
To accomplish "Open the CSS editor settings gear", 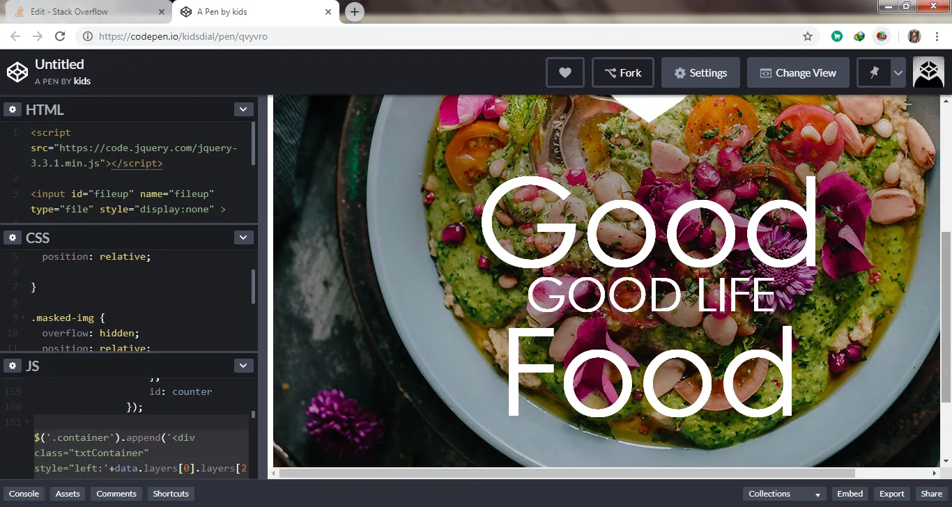I will (x=12, y=237).
